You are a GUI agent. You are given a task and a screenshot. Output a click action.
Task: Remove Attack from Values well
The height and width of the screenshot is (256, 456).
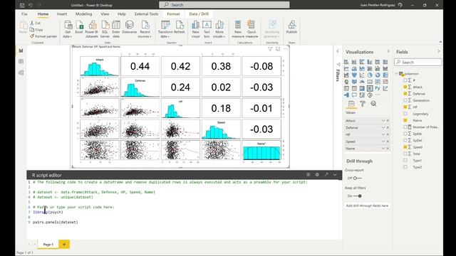(x=388, y=120)
